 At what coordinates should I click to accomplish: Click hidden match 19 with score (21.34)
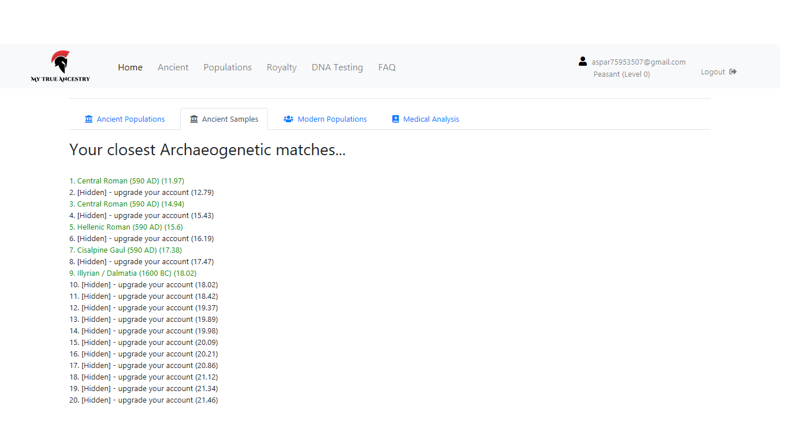click(144, 388)
